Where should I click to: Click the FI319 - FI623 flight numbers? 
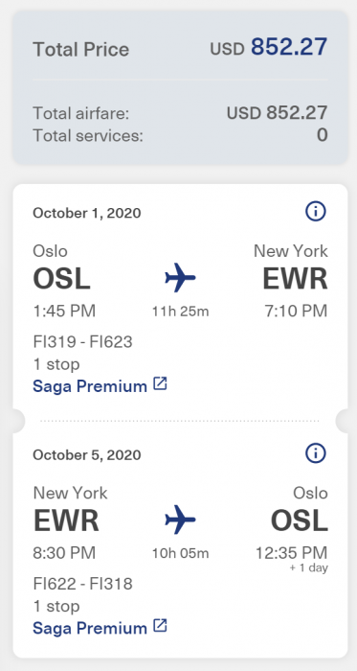coord(83,342)
